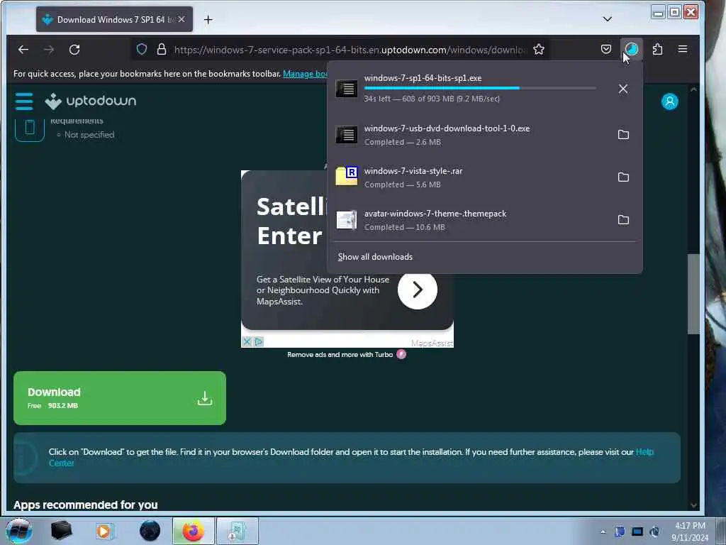
Task: Open the last taskbar program icon
Action: coord(238,531)
